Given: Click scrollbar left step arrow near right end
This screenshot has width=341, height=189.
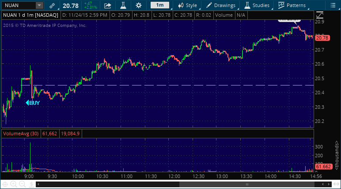Looking at the screenshot, I should (x=323, y=185).
